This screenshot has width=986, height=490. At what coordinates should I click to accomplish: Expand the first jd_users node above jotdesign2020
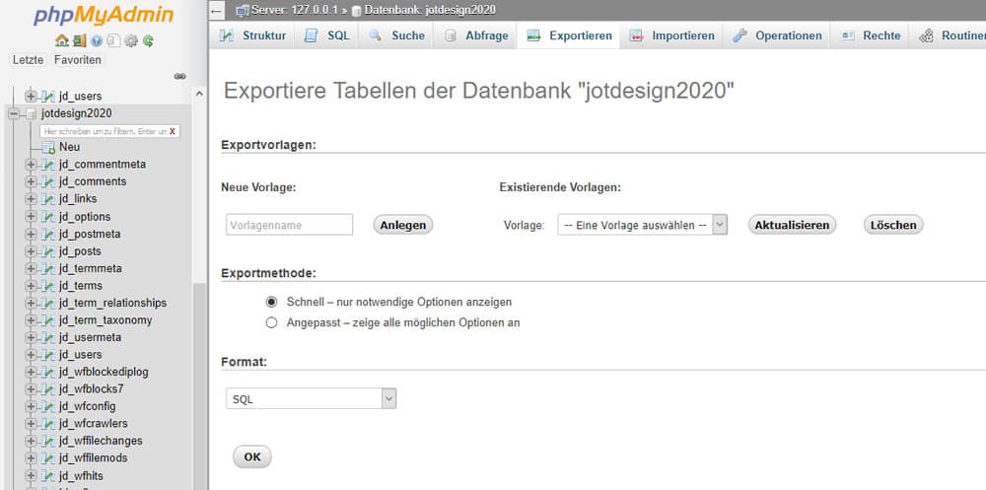[31, 97]
